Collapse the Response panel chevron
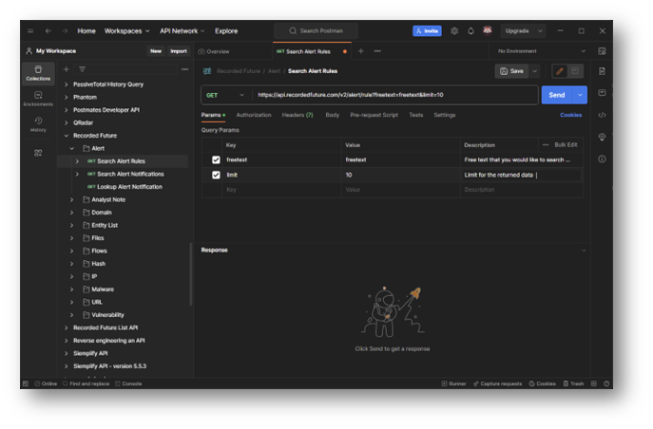 (584, 251)
